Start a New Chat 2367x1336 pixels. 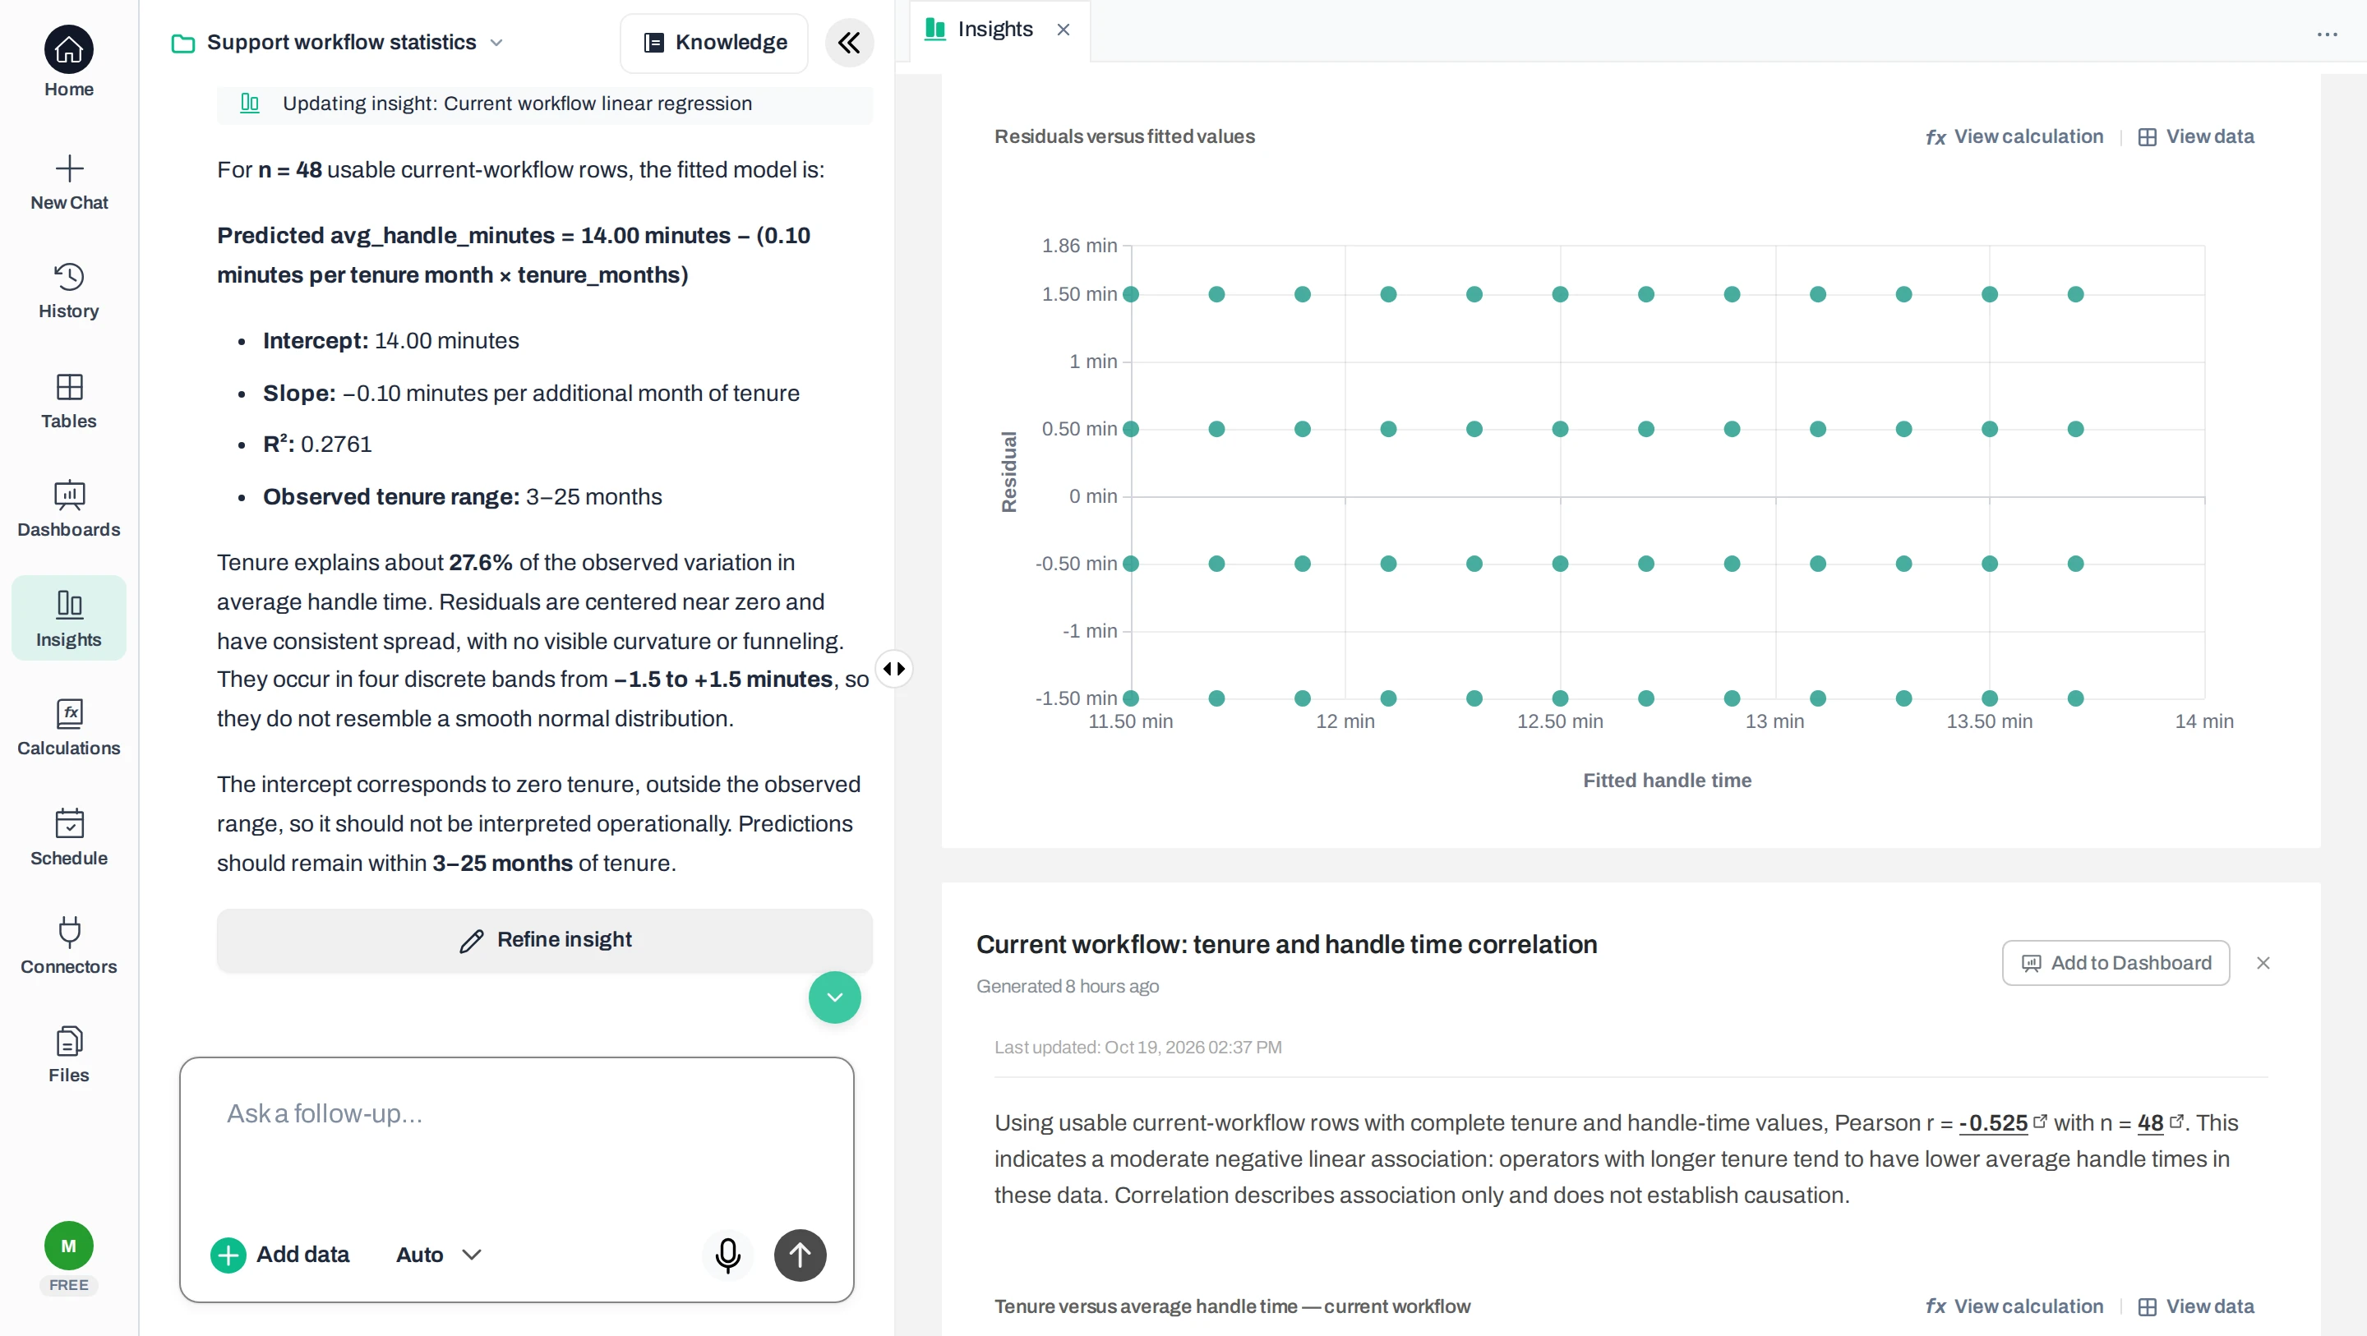click(x=69, y=183)
